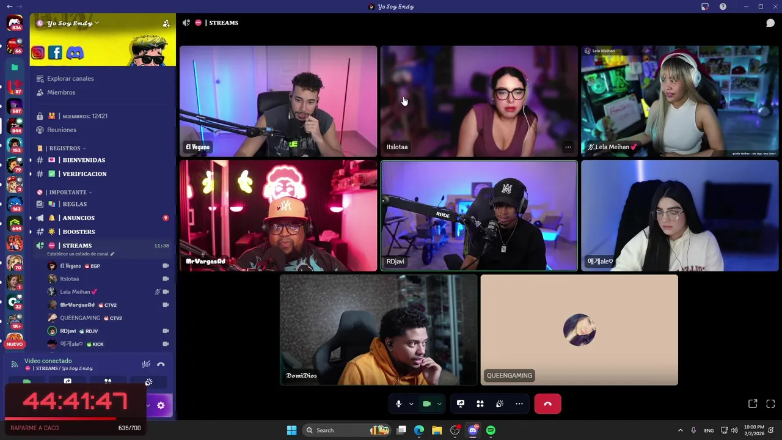
Task: Mute microphone in call control bar
Action: pos(398,404)
